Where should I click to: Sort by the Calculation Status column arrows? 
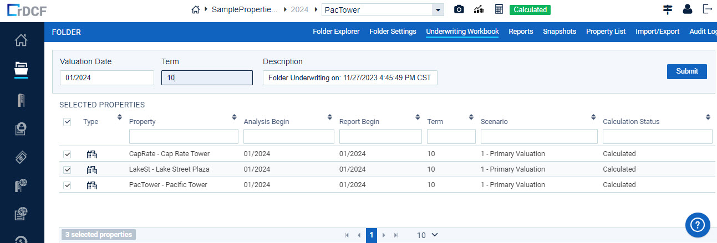(x=708, y=117)
